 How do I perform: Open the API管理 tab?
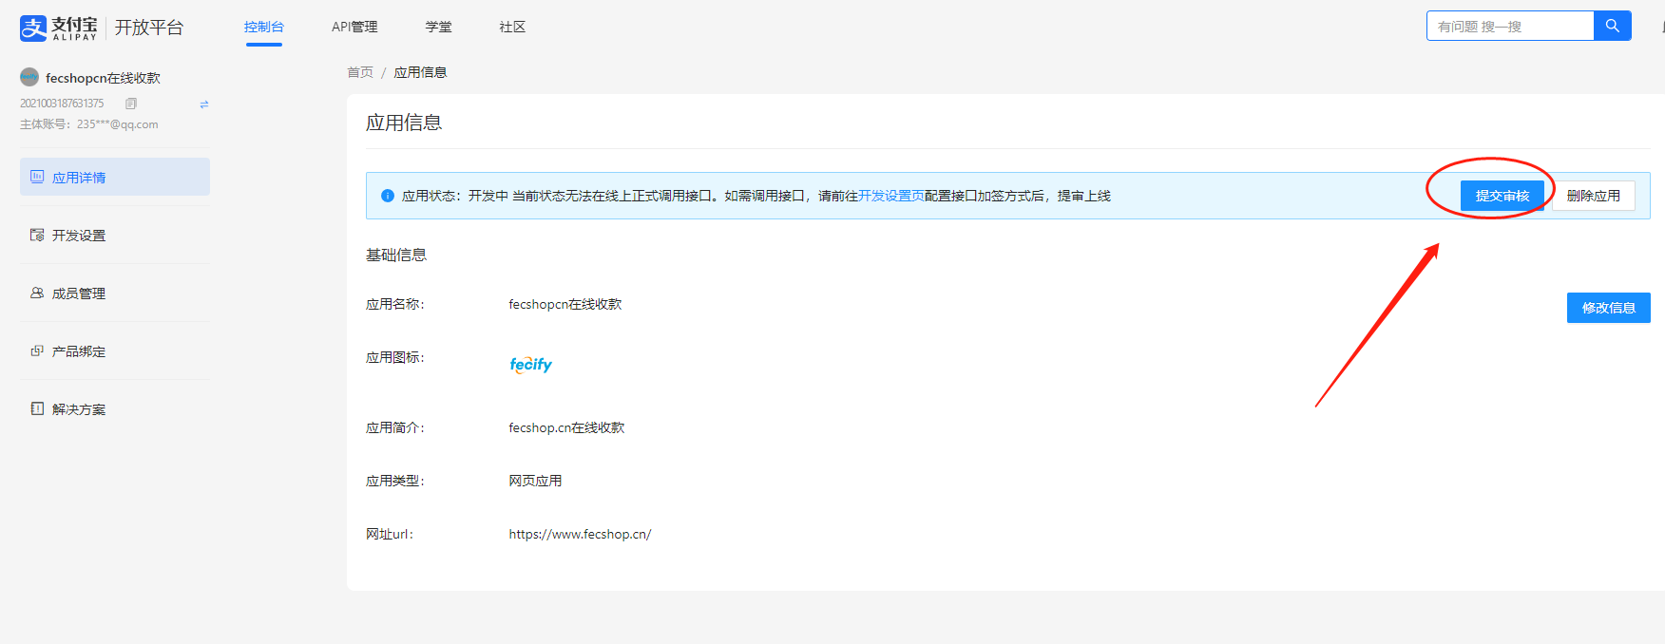pyautogui.click(x=354, y=27)
